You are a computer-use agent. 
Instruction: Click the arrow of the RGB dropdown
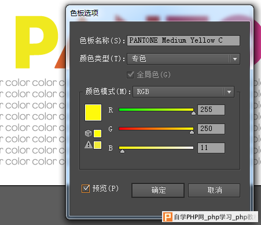click(229, 92)
